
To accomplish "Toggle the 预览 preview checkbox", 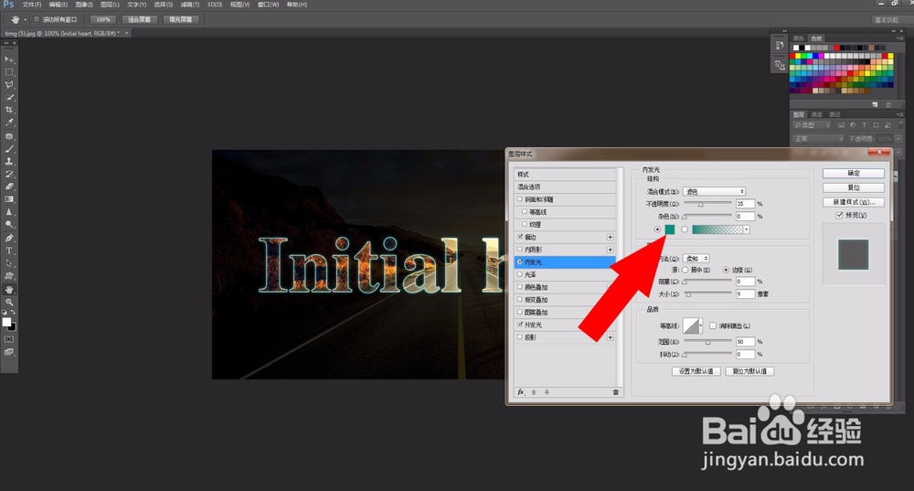I will pyautogui.click(x=839, y=215).
